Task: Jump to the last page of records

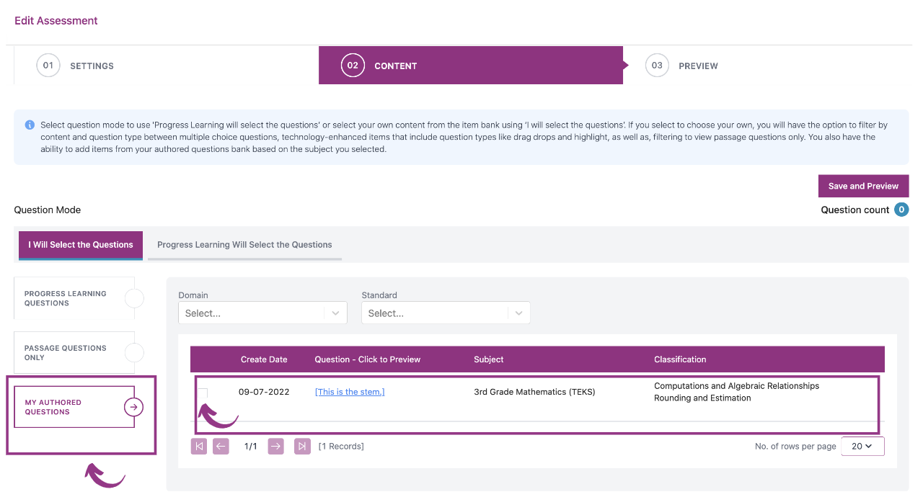Action: click(x=302, y=446)
